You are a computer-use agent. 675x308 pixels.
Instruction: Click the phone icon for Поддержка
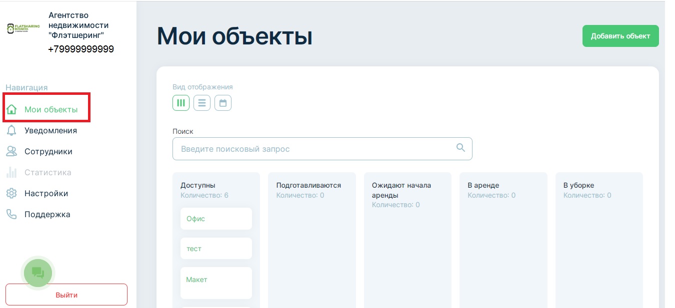(x=11, y=215)
